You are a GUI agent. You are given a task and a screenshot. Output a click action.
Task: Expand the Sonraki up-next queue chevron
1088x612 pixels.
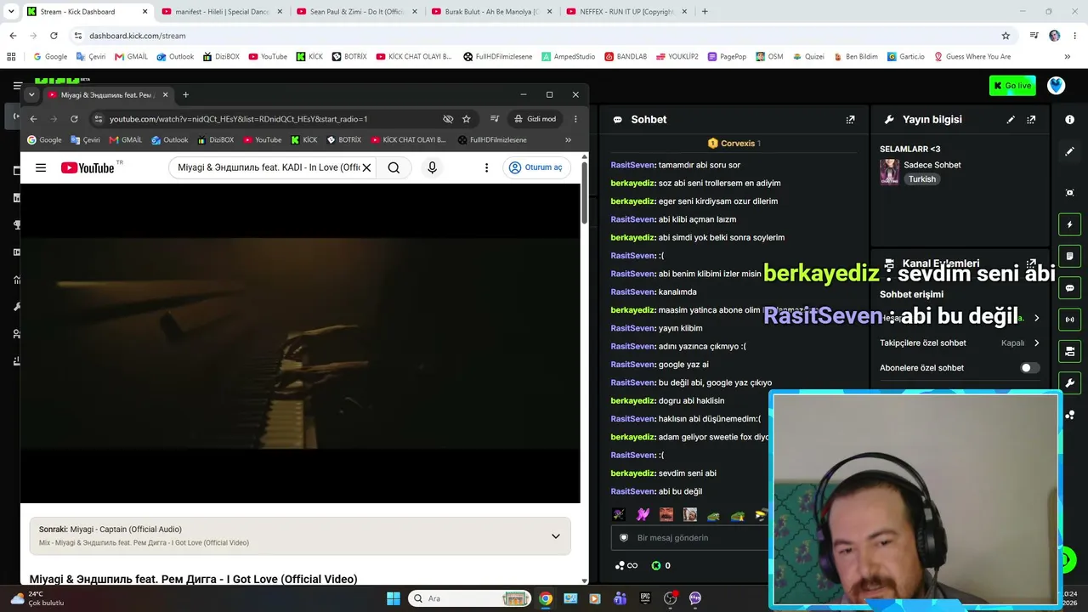tap(555, 536)
